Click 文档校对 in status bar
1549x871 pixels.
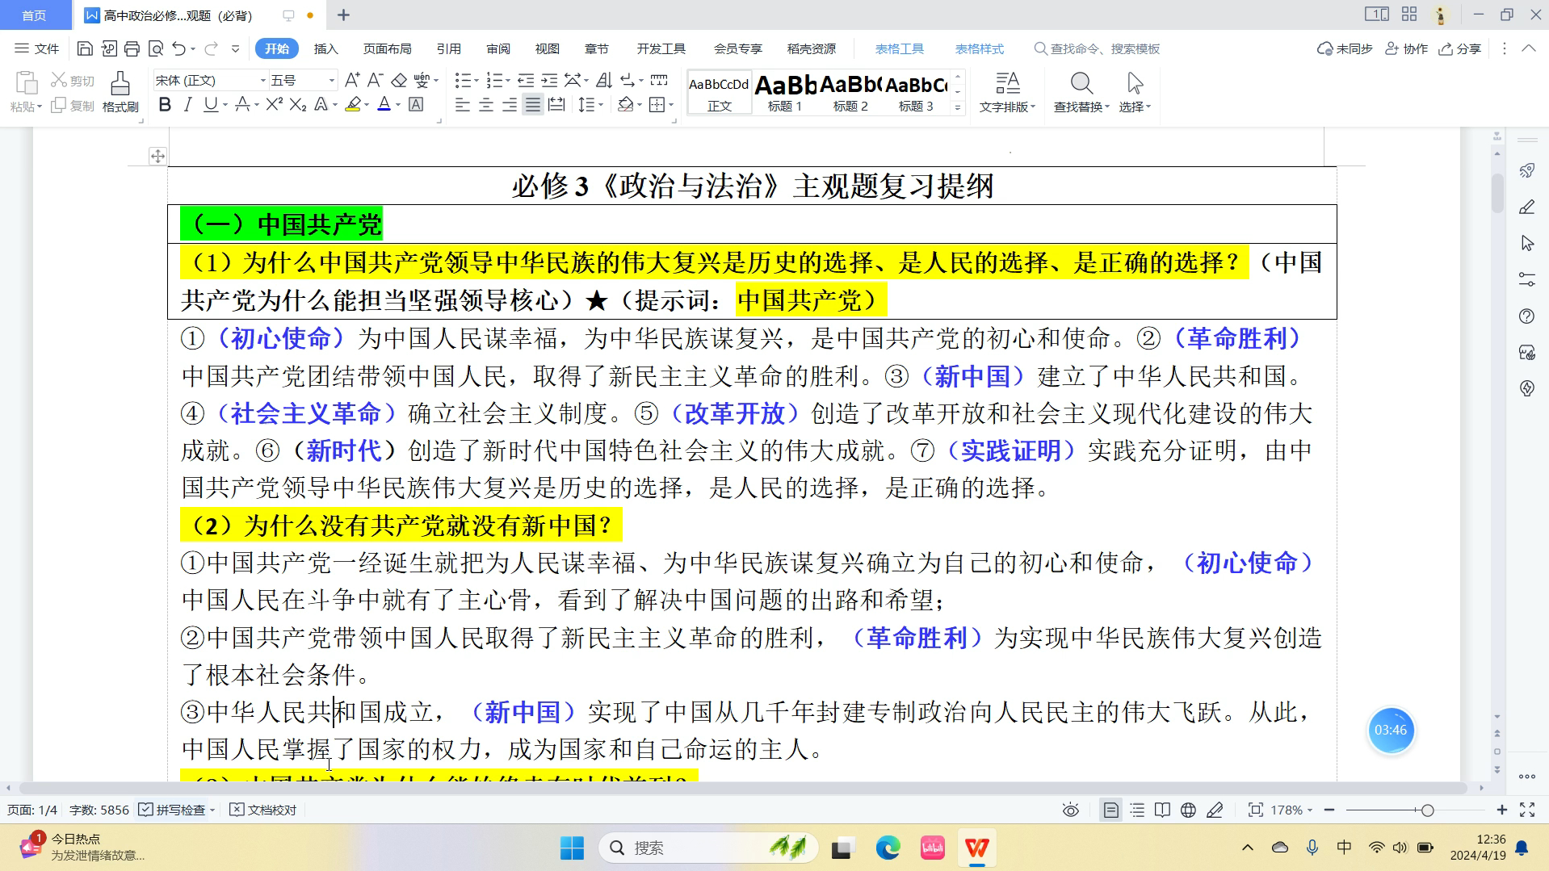click(263, 810)
